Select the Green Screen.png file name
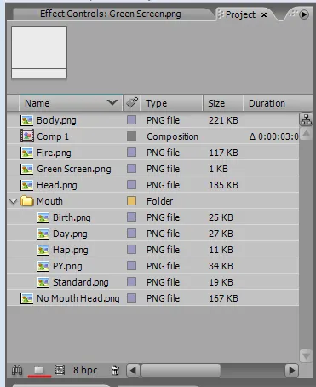The image size is (316, 387). pos(74,169)
